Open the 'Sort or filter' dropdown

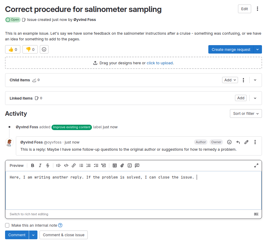click(x=245, y=114)
